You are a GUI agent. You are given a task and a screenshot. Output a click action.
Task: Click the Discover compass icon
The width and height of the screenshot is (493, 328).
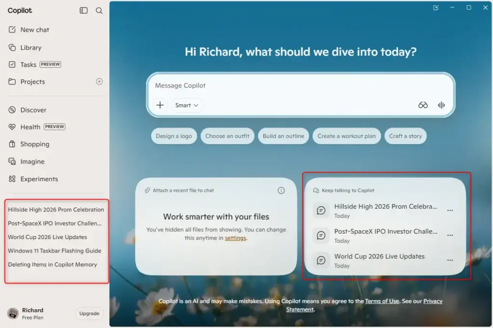coord(12,110)
